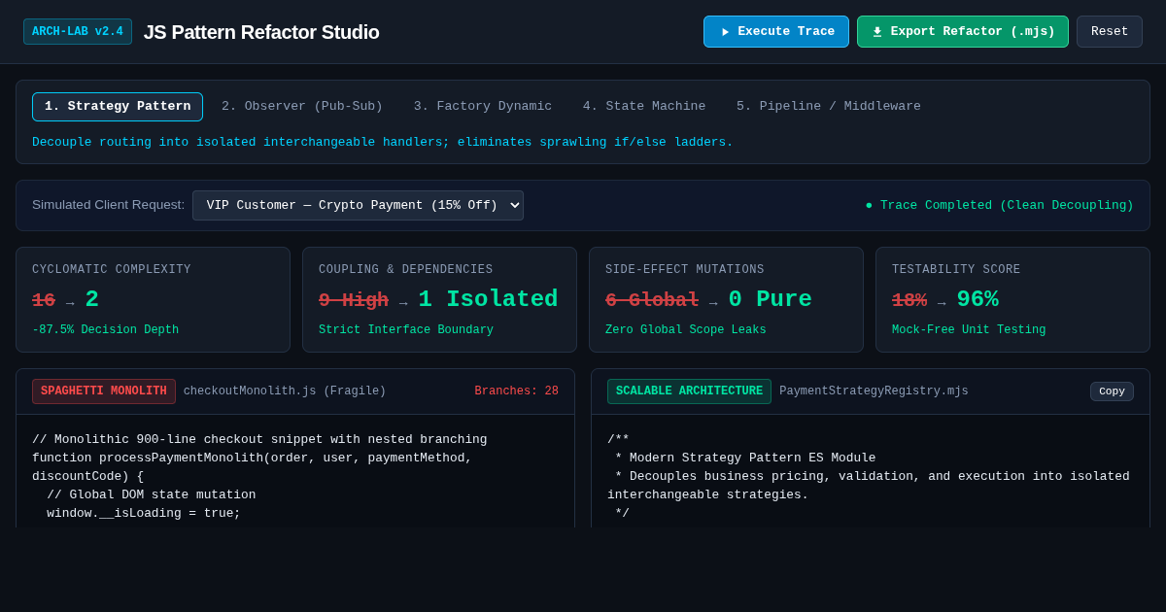Click the Strict Interface Boundary text

tap(406, 330)
